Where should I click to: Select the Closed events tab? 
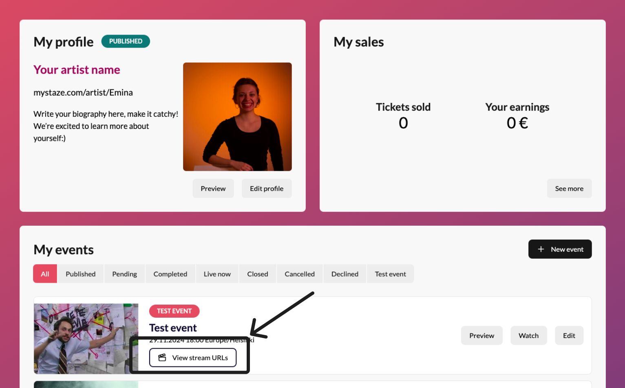257,274
